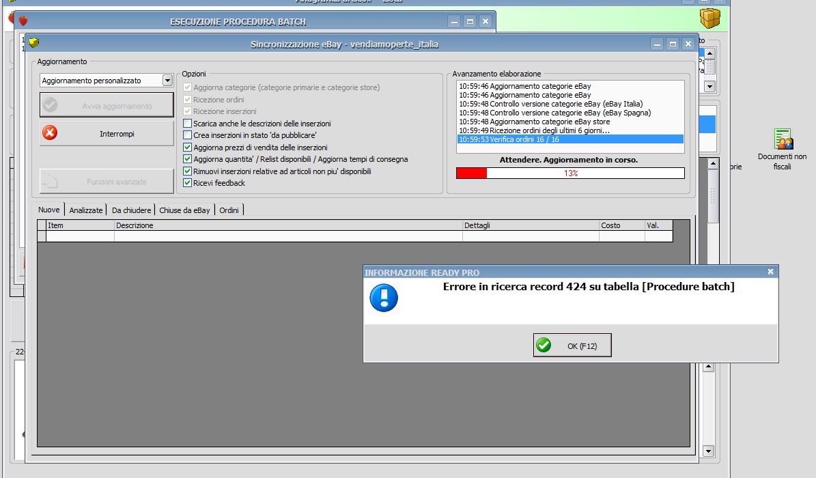
Task: Toggle Ricezione ordini checkbox
Action: (x=187, y=100)
